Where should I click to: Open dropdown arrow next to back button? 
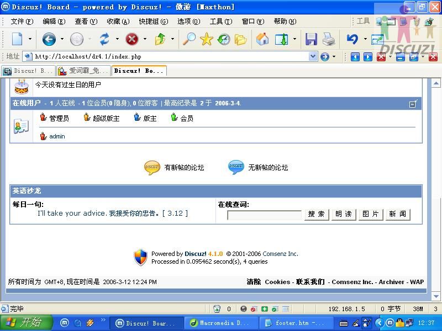62,39
